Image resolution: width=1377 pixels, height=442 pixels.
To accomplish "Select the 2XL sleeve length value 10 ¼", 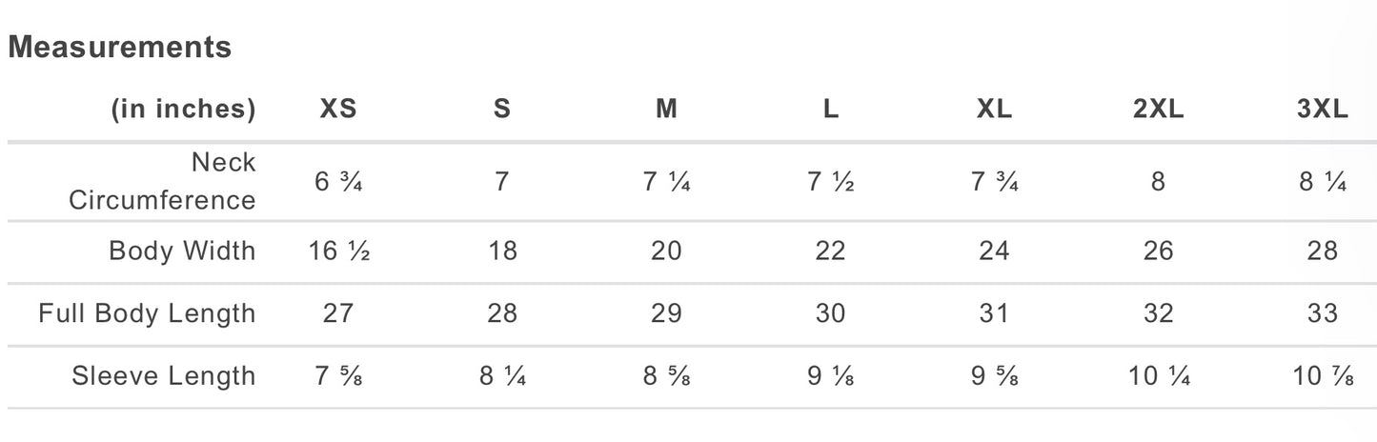I will click(1158, 376).
